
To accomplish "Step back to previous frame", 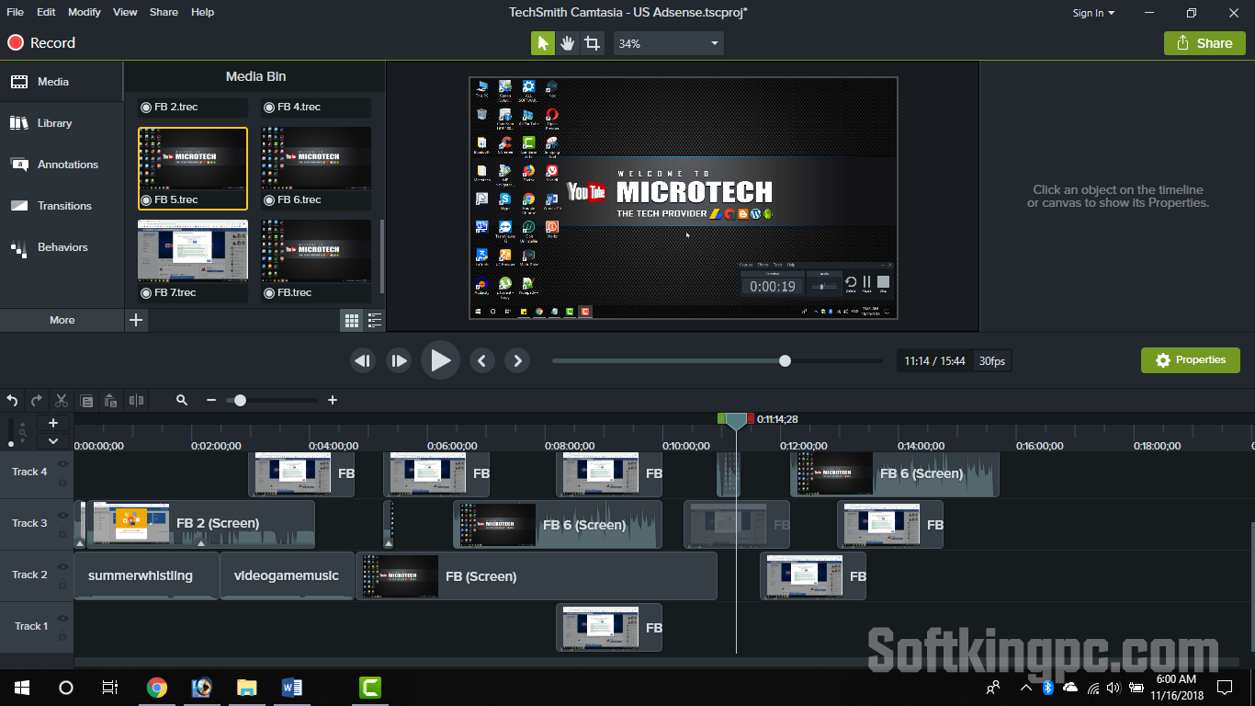I will point(363,360).
